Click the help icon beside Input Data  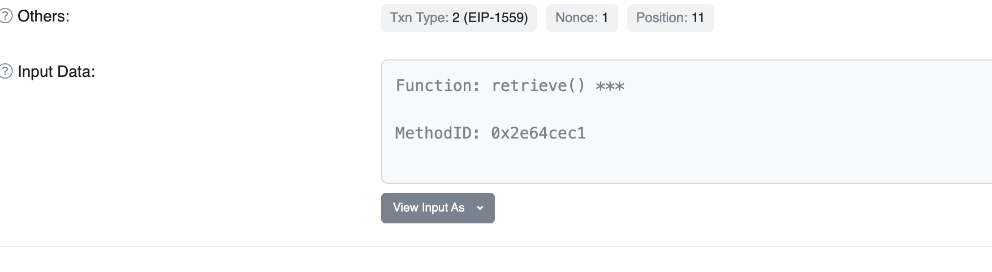pos(6,71)
